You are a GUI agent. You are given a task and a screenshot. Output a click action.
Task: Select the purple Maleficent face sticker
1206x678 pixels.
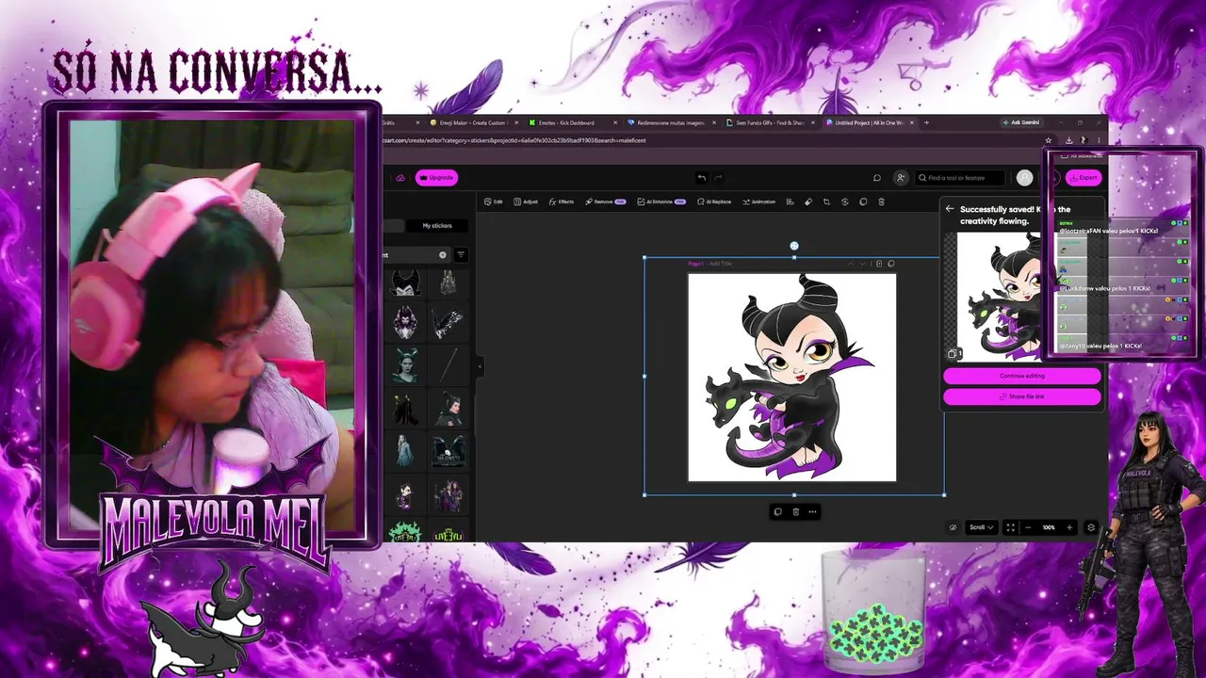(405, 322)
